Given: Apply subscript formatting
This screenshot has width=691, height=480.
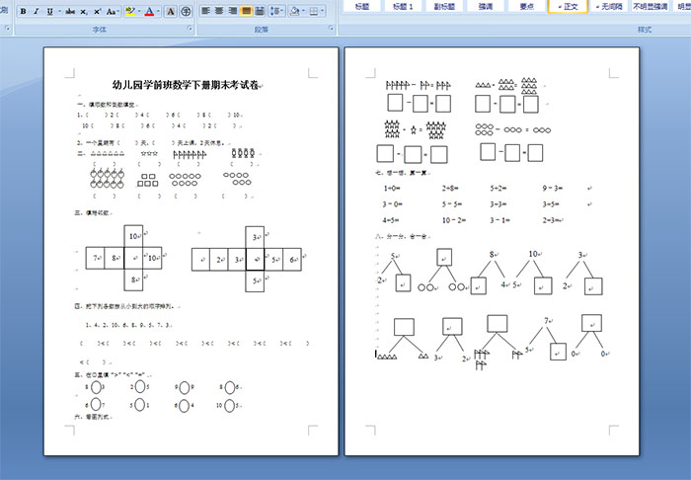Looking at the screenshot, I should (x=84, y=12).
